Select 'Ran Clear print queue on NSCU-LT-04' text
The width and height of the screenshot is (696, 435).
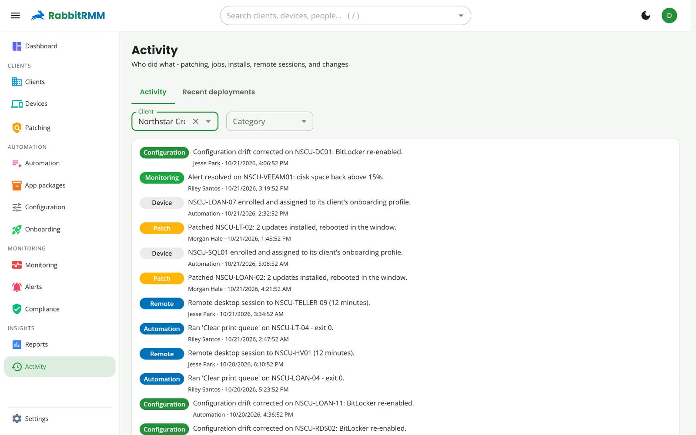coord(261,328)
